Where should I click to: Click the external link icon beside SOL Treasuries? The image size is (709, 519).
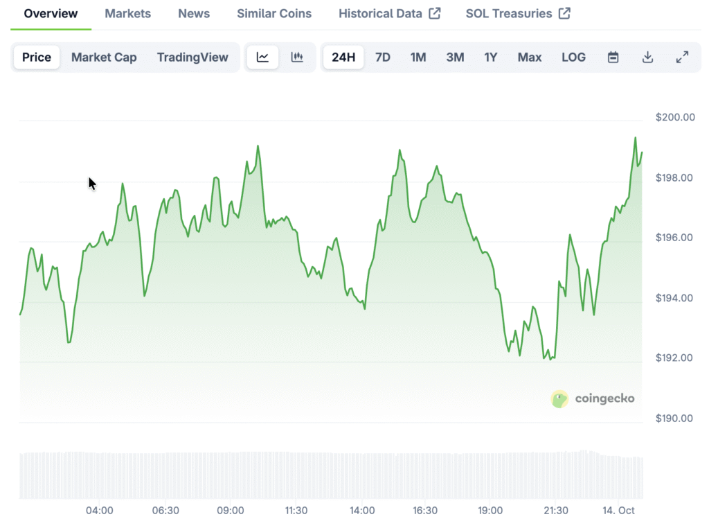[564, 14]
